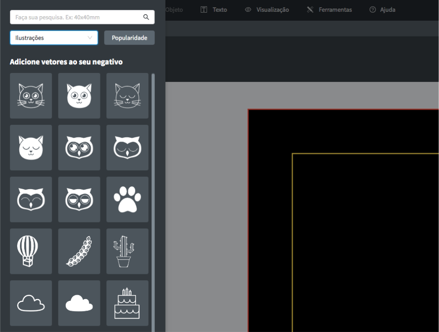Insert the hot air balloon illustration
The width and height of the screenshot is (439, 332).
point(31,251)
